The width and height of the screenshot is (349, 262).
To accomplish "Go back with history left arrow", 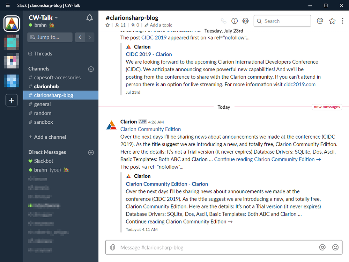I will click(x=80, y=37).
